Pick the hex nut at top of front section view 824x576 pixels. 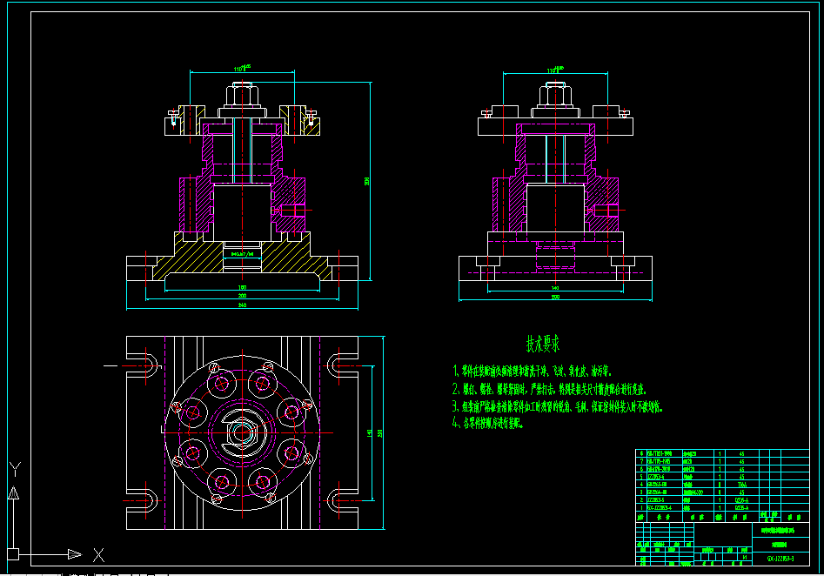pos(242,95)
